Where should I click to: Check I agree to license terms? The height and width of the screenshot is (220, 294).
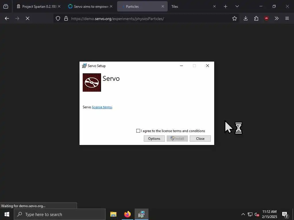coord(138,131)
